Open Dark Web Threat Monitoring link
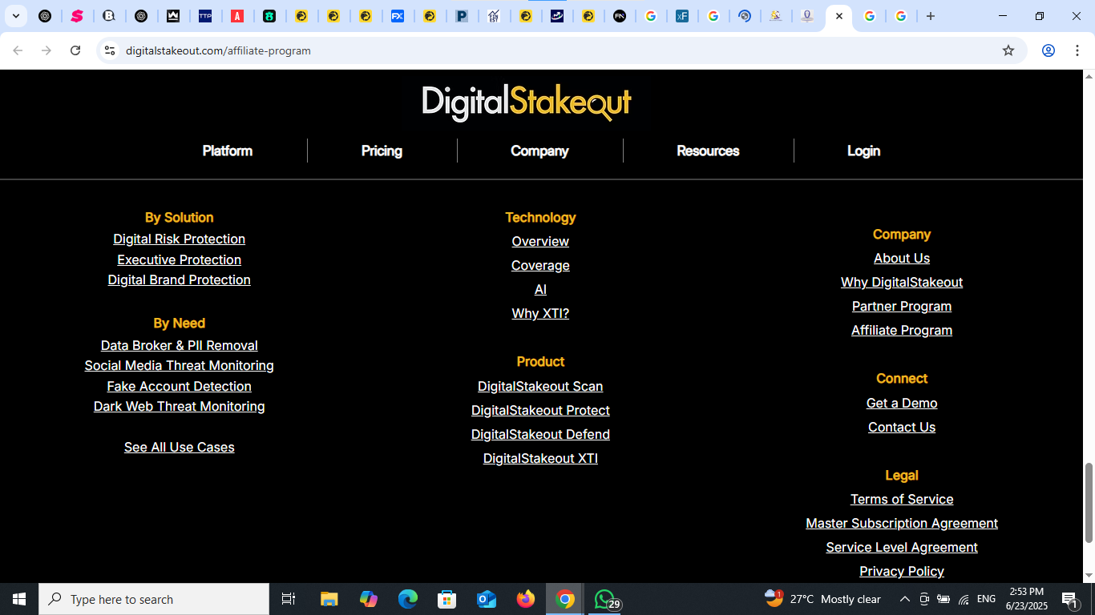 click(180, 406)
